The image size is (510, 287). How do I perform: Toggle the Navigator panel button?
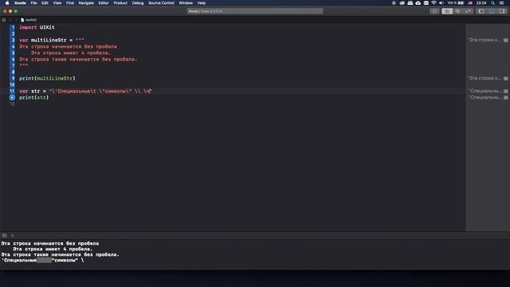(x=481, y=11)
